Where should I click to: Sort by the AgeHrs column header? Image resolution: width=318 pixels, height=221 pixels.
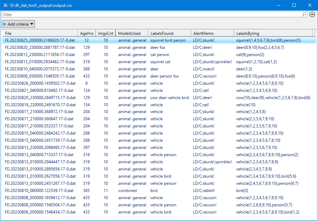[x=87, y=33]
